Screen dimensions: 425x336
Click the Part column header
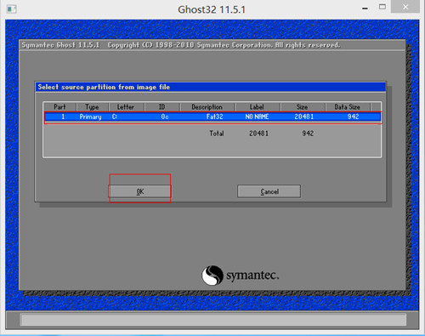59,107
